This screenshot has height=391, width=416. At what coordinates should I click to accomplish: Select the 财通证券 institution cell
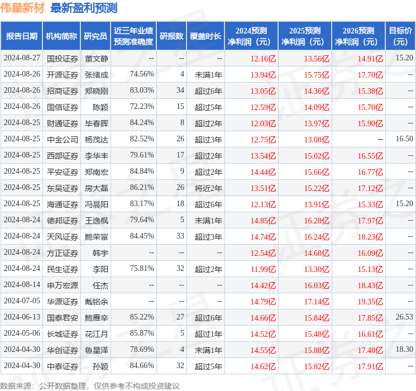pyautogui.click(x=63, y=123)
